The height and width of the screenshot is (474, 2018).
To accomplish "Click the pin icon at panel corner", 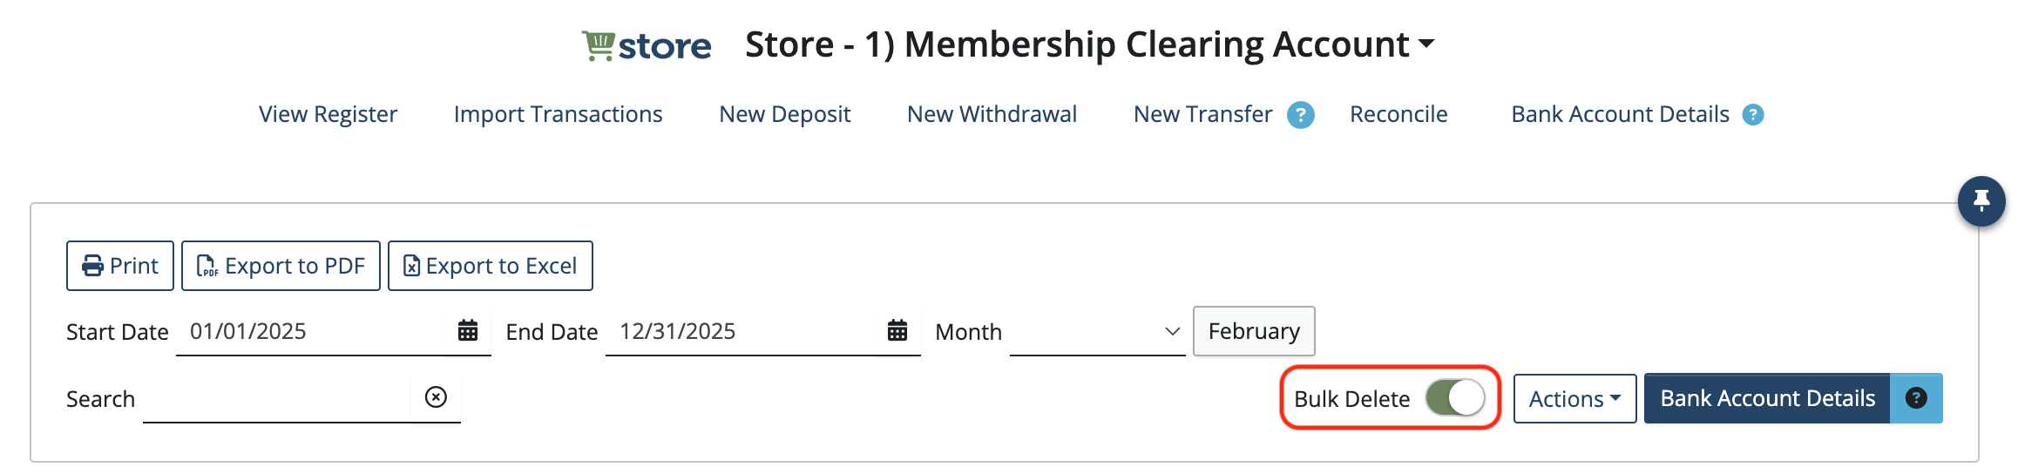I will [1981, 200].
